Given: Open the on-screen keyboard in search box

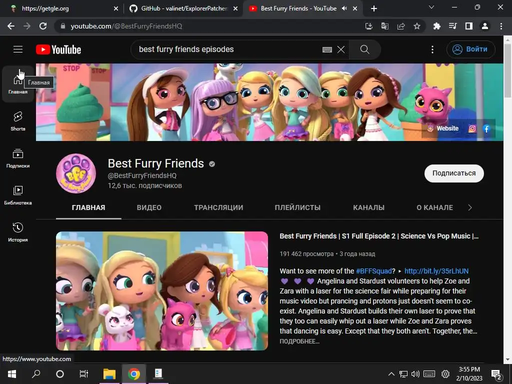Looking at the screenshot, I should pos(327,49).
